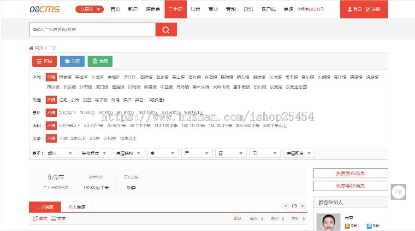Screen dimensions: 415x231
Task: Open the 新房 nav item
Action: [x=133, y=9]
